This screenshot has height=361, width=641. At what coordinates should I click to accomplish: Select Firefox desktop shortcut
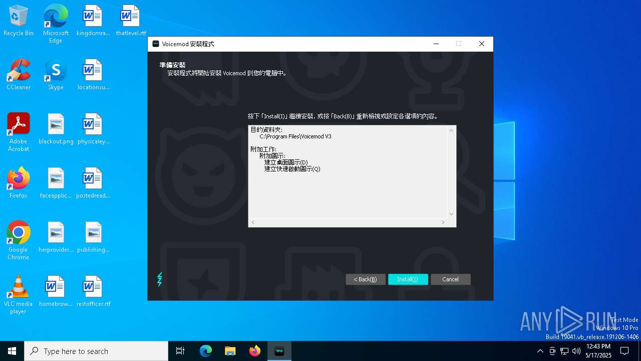[19, 183]
